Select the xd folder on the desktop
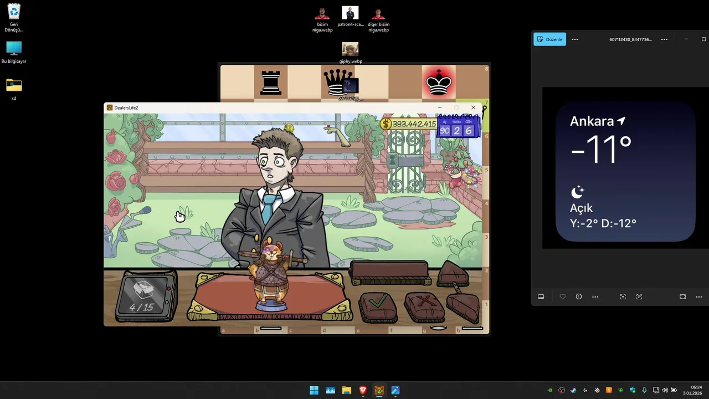Image resolution: width=709 pixels, height=399 pixels. pos(14,89)
